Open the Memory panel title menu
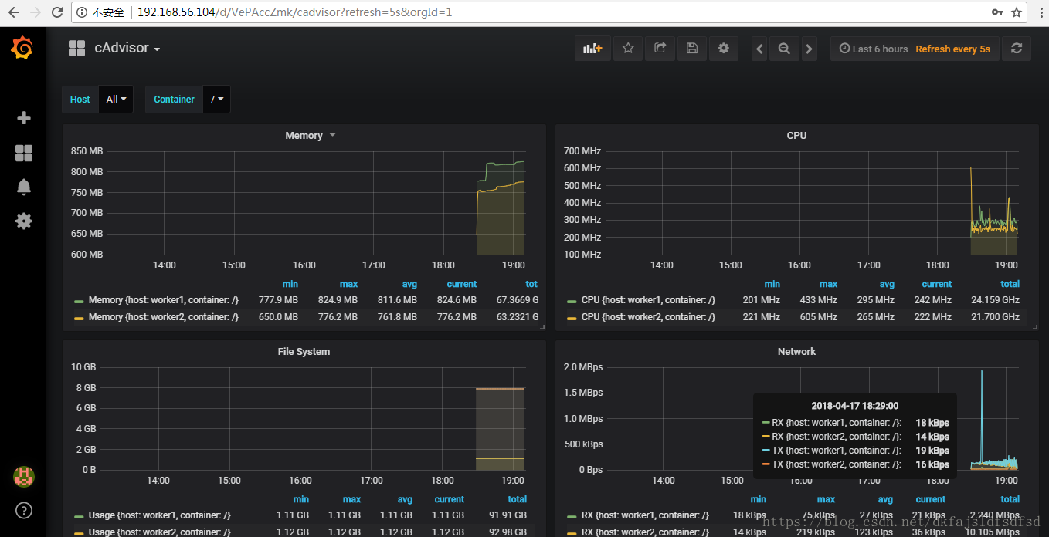The width and height of the screenshot is (1049, 537). click(x=304, y=136)
